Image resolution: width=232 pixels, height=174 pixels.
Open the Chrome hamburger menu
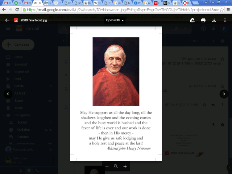tap(228, 10)
